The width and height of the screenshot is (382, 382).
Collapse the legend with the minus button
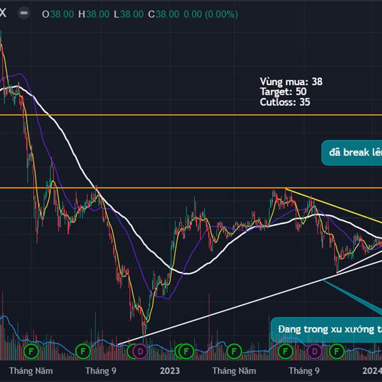click(x=24, y=13)
